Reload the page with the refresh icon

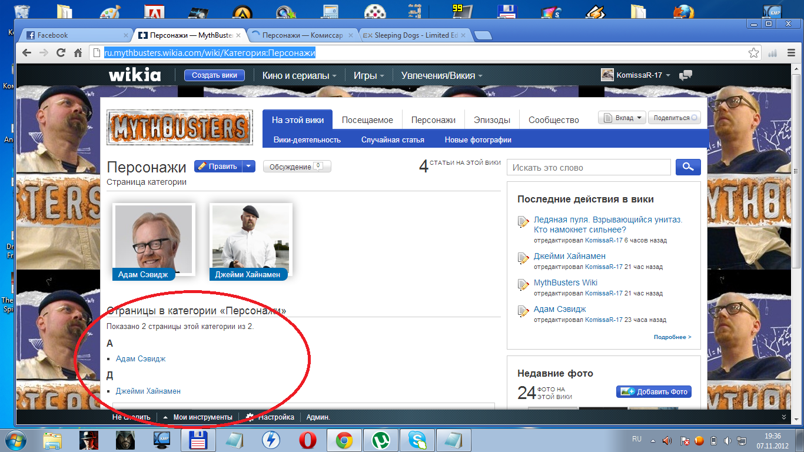(61, 53)
